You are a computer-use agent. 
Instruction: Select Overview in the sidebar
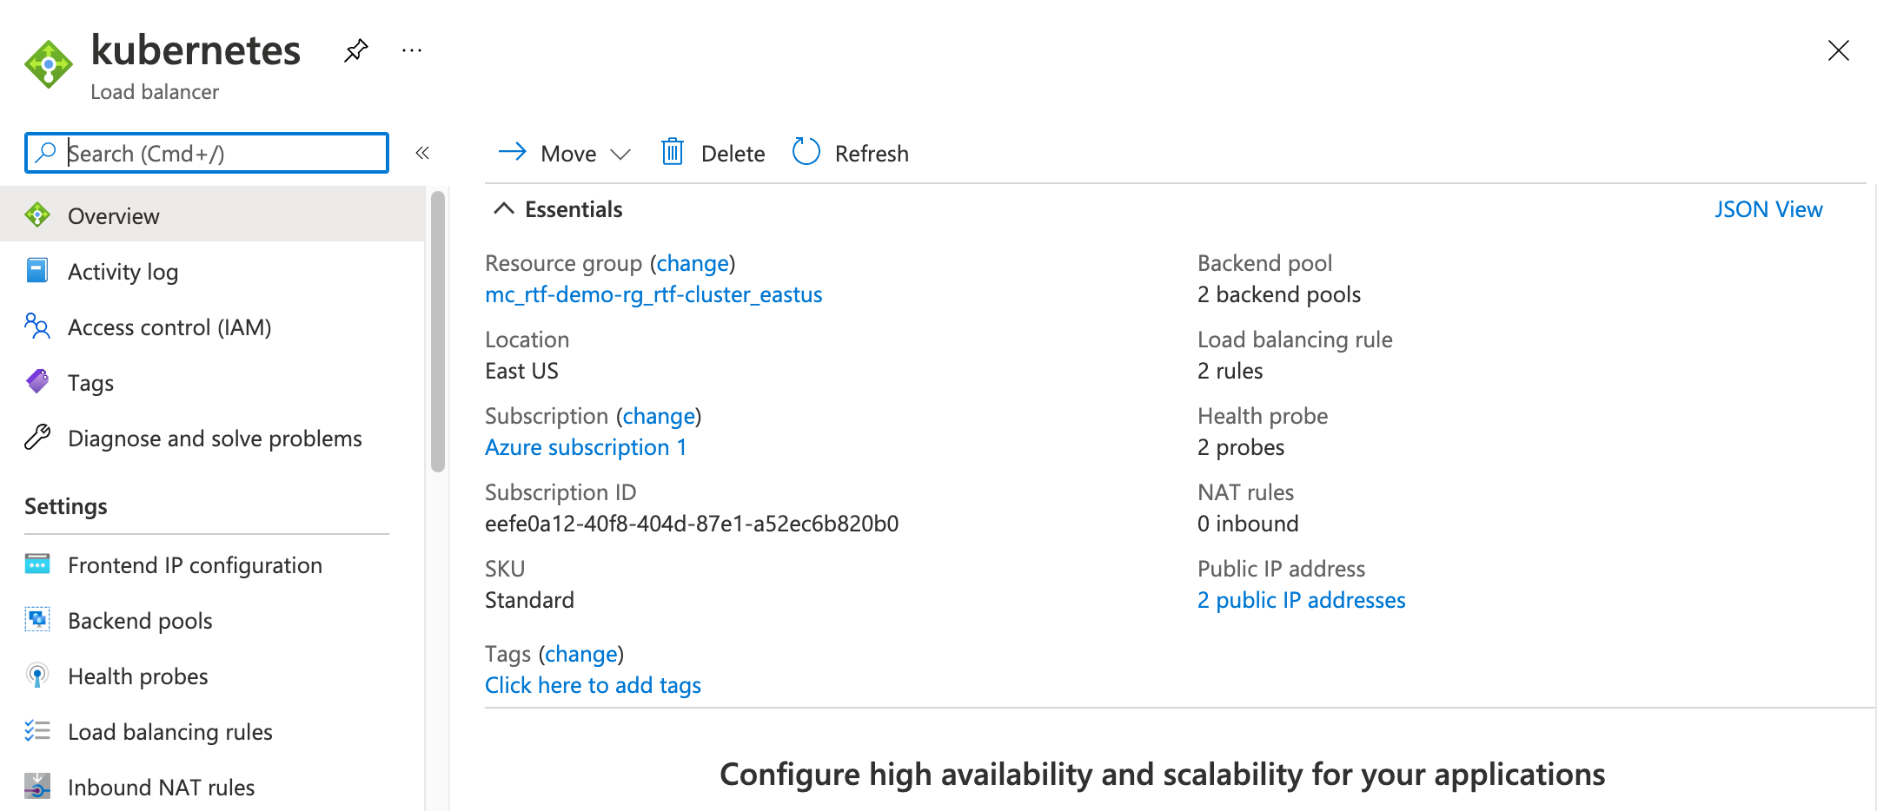212,215
